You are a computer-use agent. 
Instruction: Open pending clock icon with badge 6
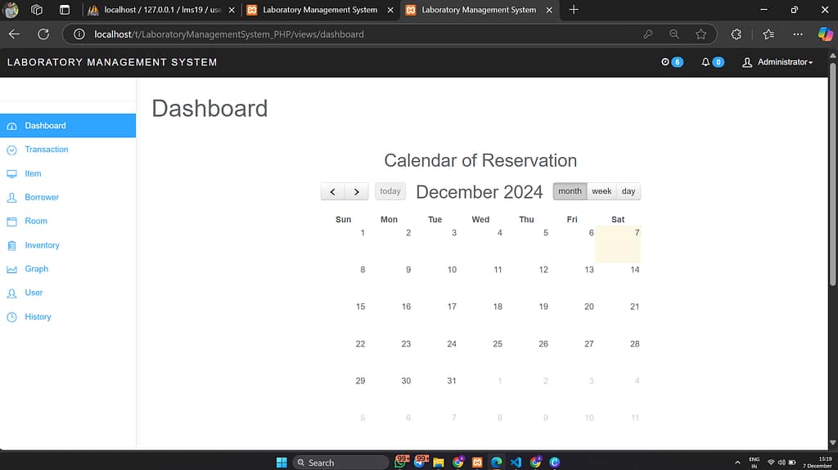coord(665,62)
